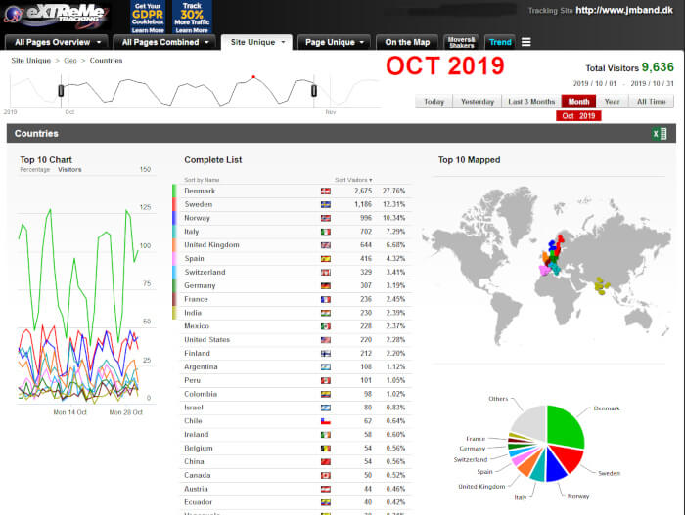This screenshot has width=685, height=515.
Task: Open All Pages Overview dropdown
Action: pyautogui.click(x=57, y=42)
